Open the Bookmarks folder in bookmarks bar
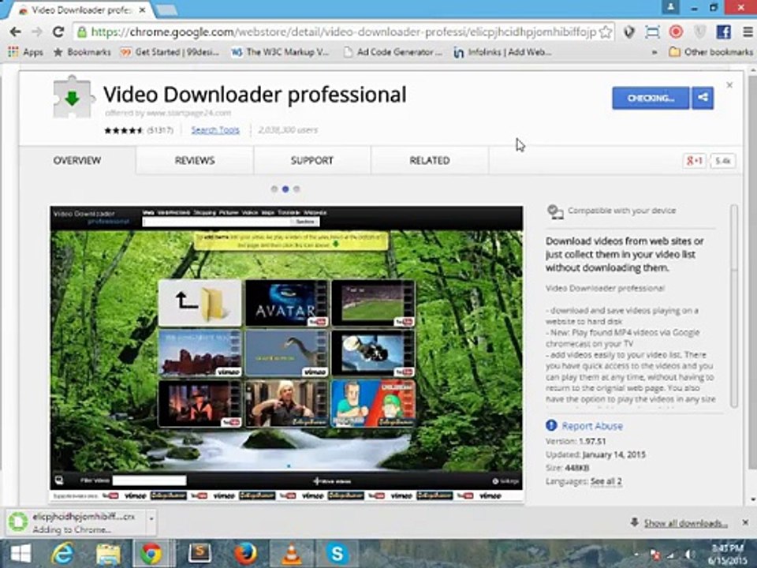Screen dimensions: 757x568 [x=82, y=52]
